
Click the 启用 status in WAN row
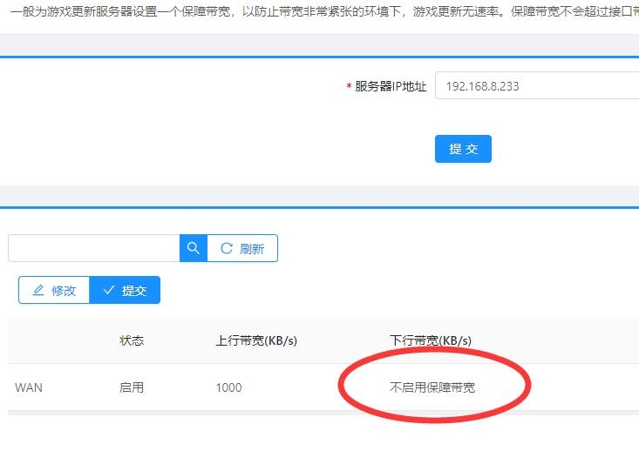click(132, 387)
